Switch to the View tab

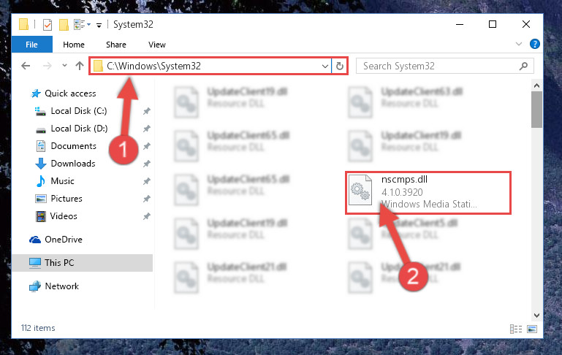coord(157,45)
